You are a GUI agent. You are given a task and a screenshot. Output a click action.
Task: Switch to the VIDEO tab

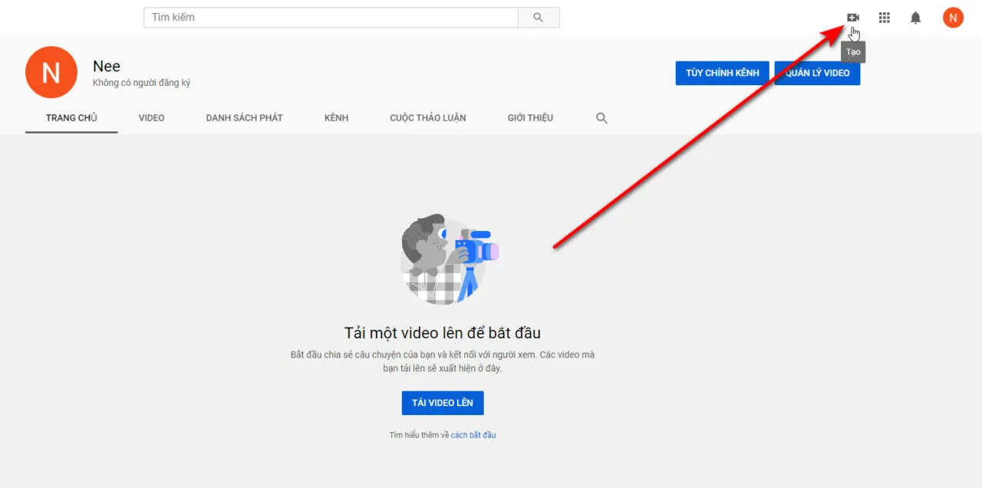[x=151, y=117]
